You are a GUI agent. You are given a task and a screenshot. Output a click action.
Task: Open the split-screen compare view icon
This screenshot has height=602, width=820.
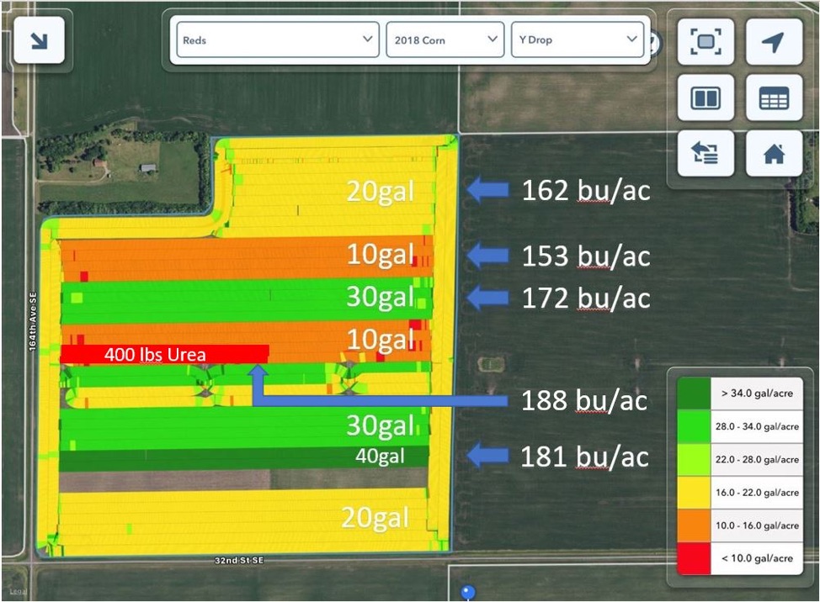coord(706,98)
